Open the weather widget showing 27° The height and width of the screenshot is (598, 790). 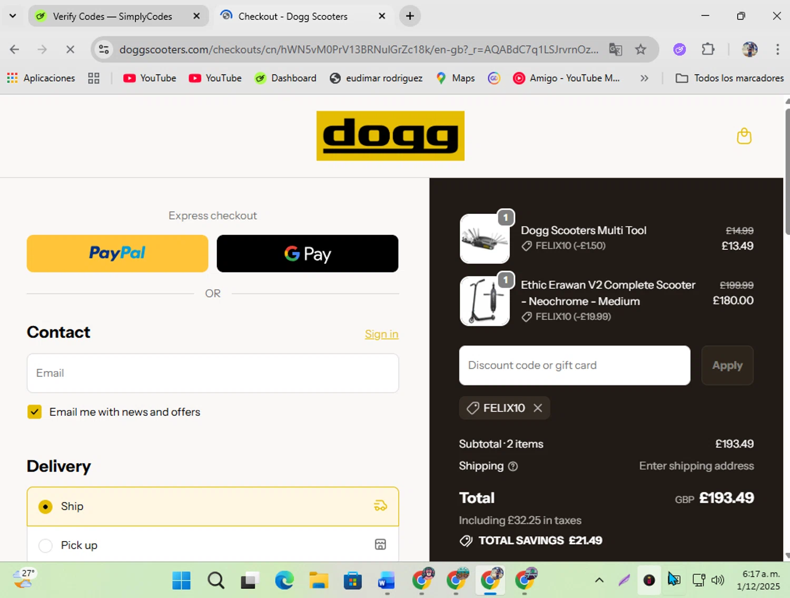[24, 579]
